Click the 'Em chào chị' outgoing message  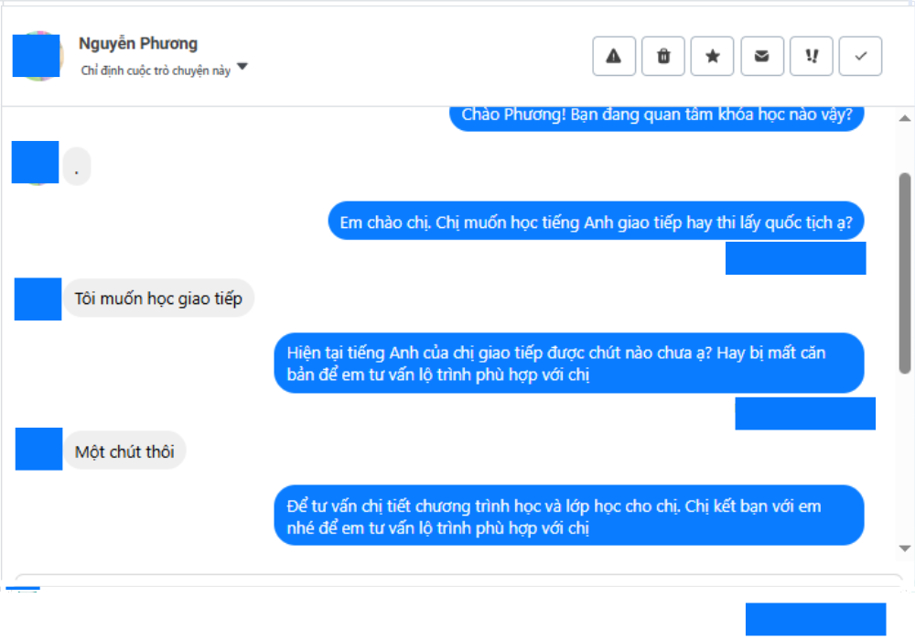pos(596,222)
